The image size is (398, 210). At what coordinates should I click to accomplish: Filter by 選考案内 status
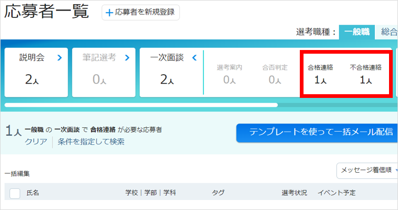(x=230, y=74)
